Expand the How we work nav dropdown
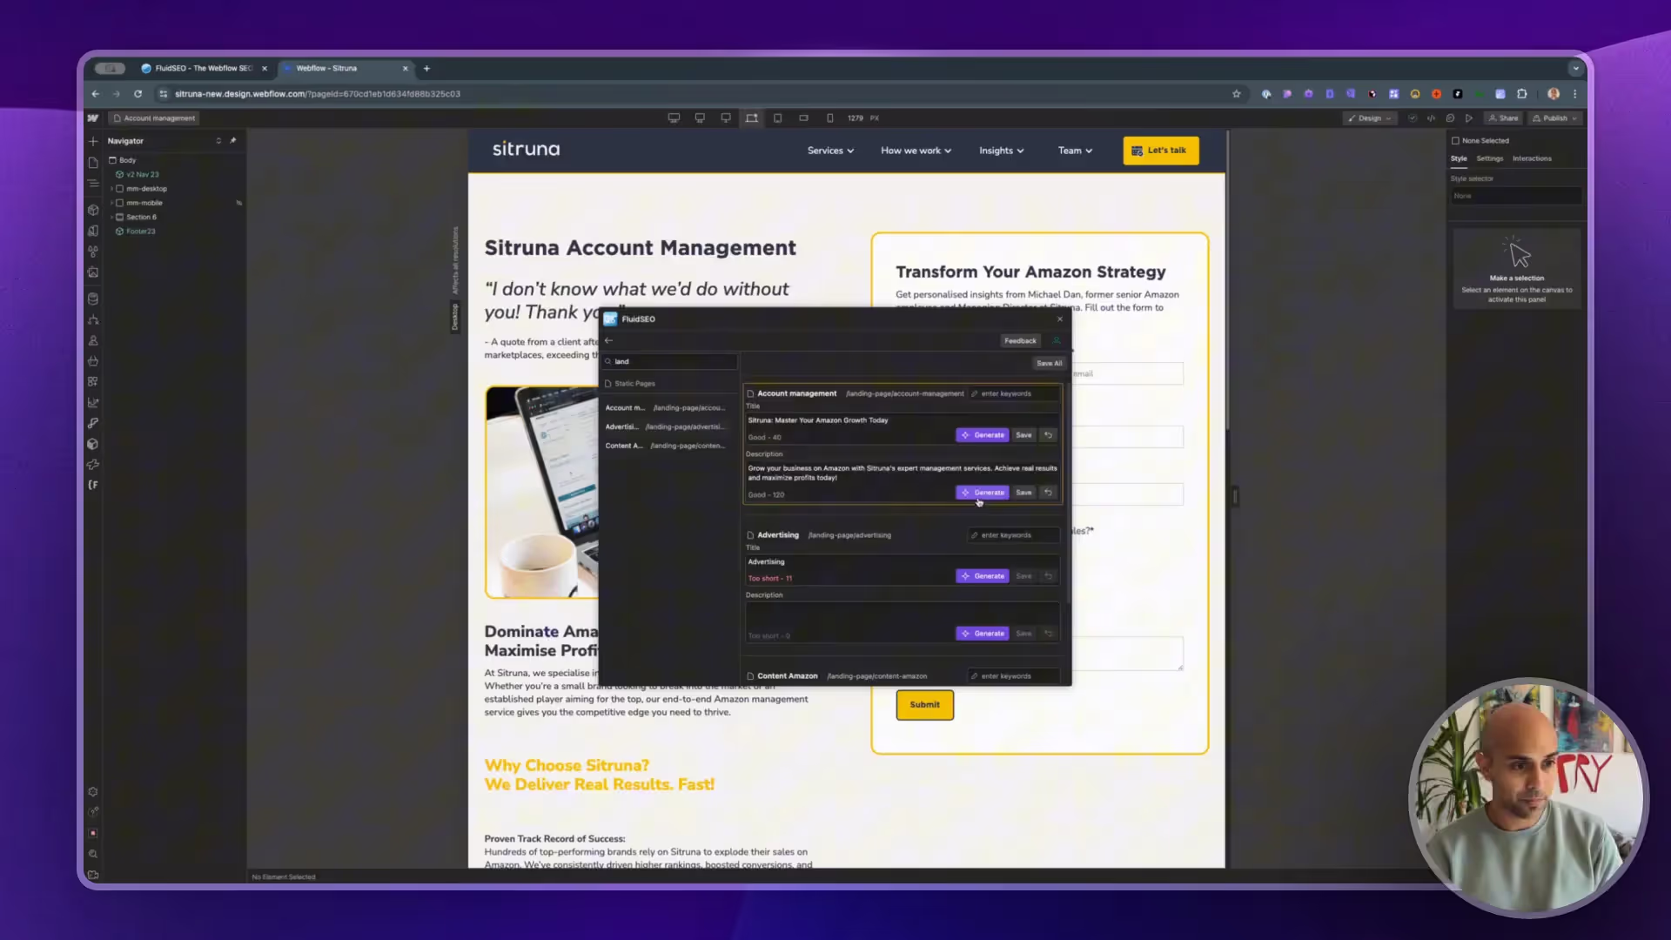1671x940 pixels. (x=916, y=151)
